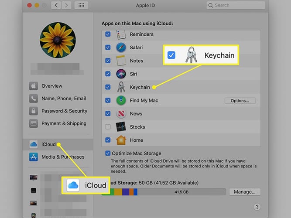Image resolution: width=291 pixels, height=218 pixels.
Task: Click the Find My Mac label
Action: click(144, 101)
